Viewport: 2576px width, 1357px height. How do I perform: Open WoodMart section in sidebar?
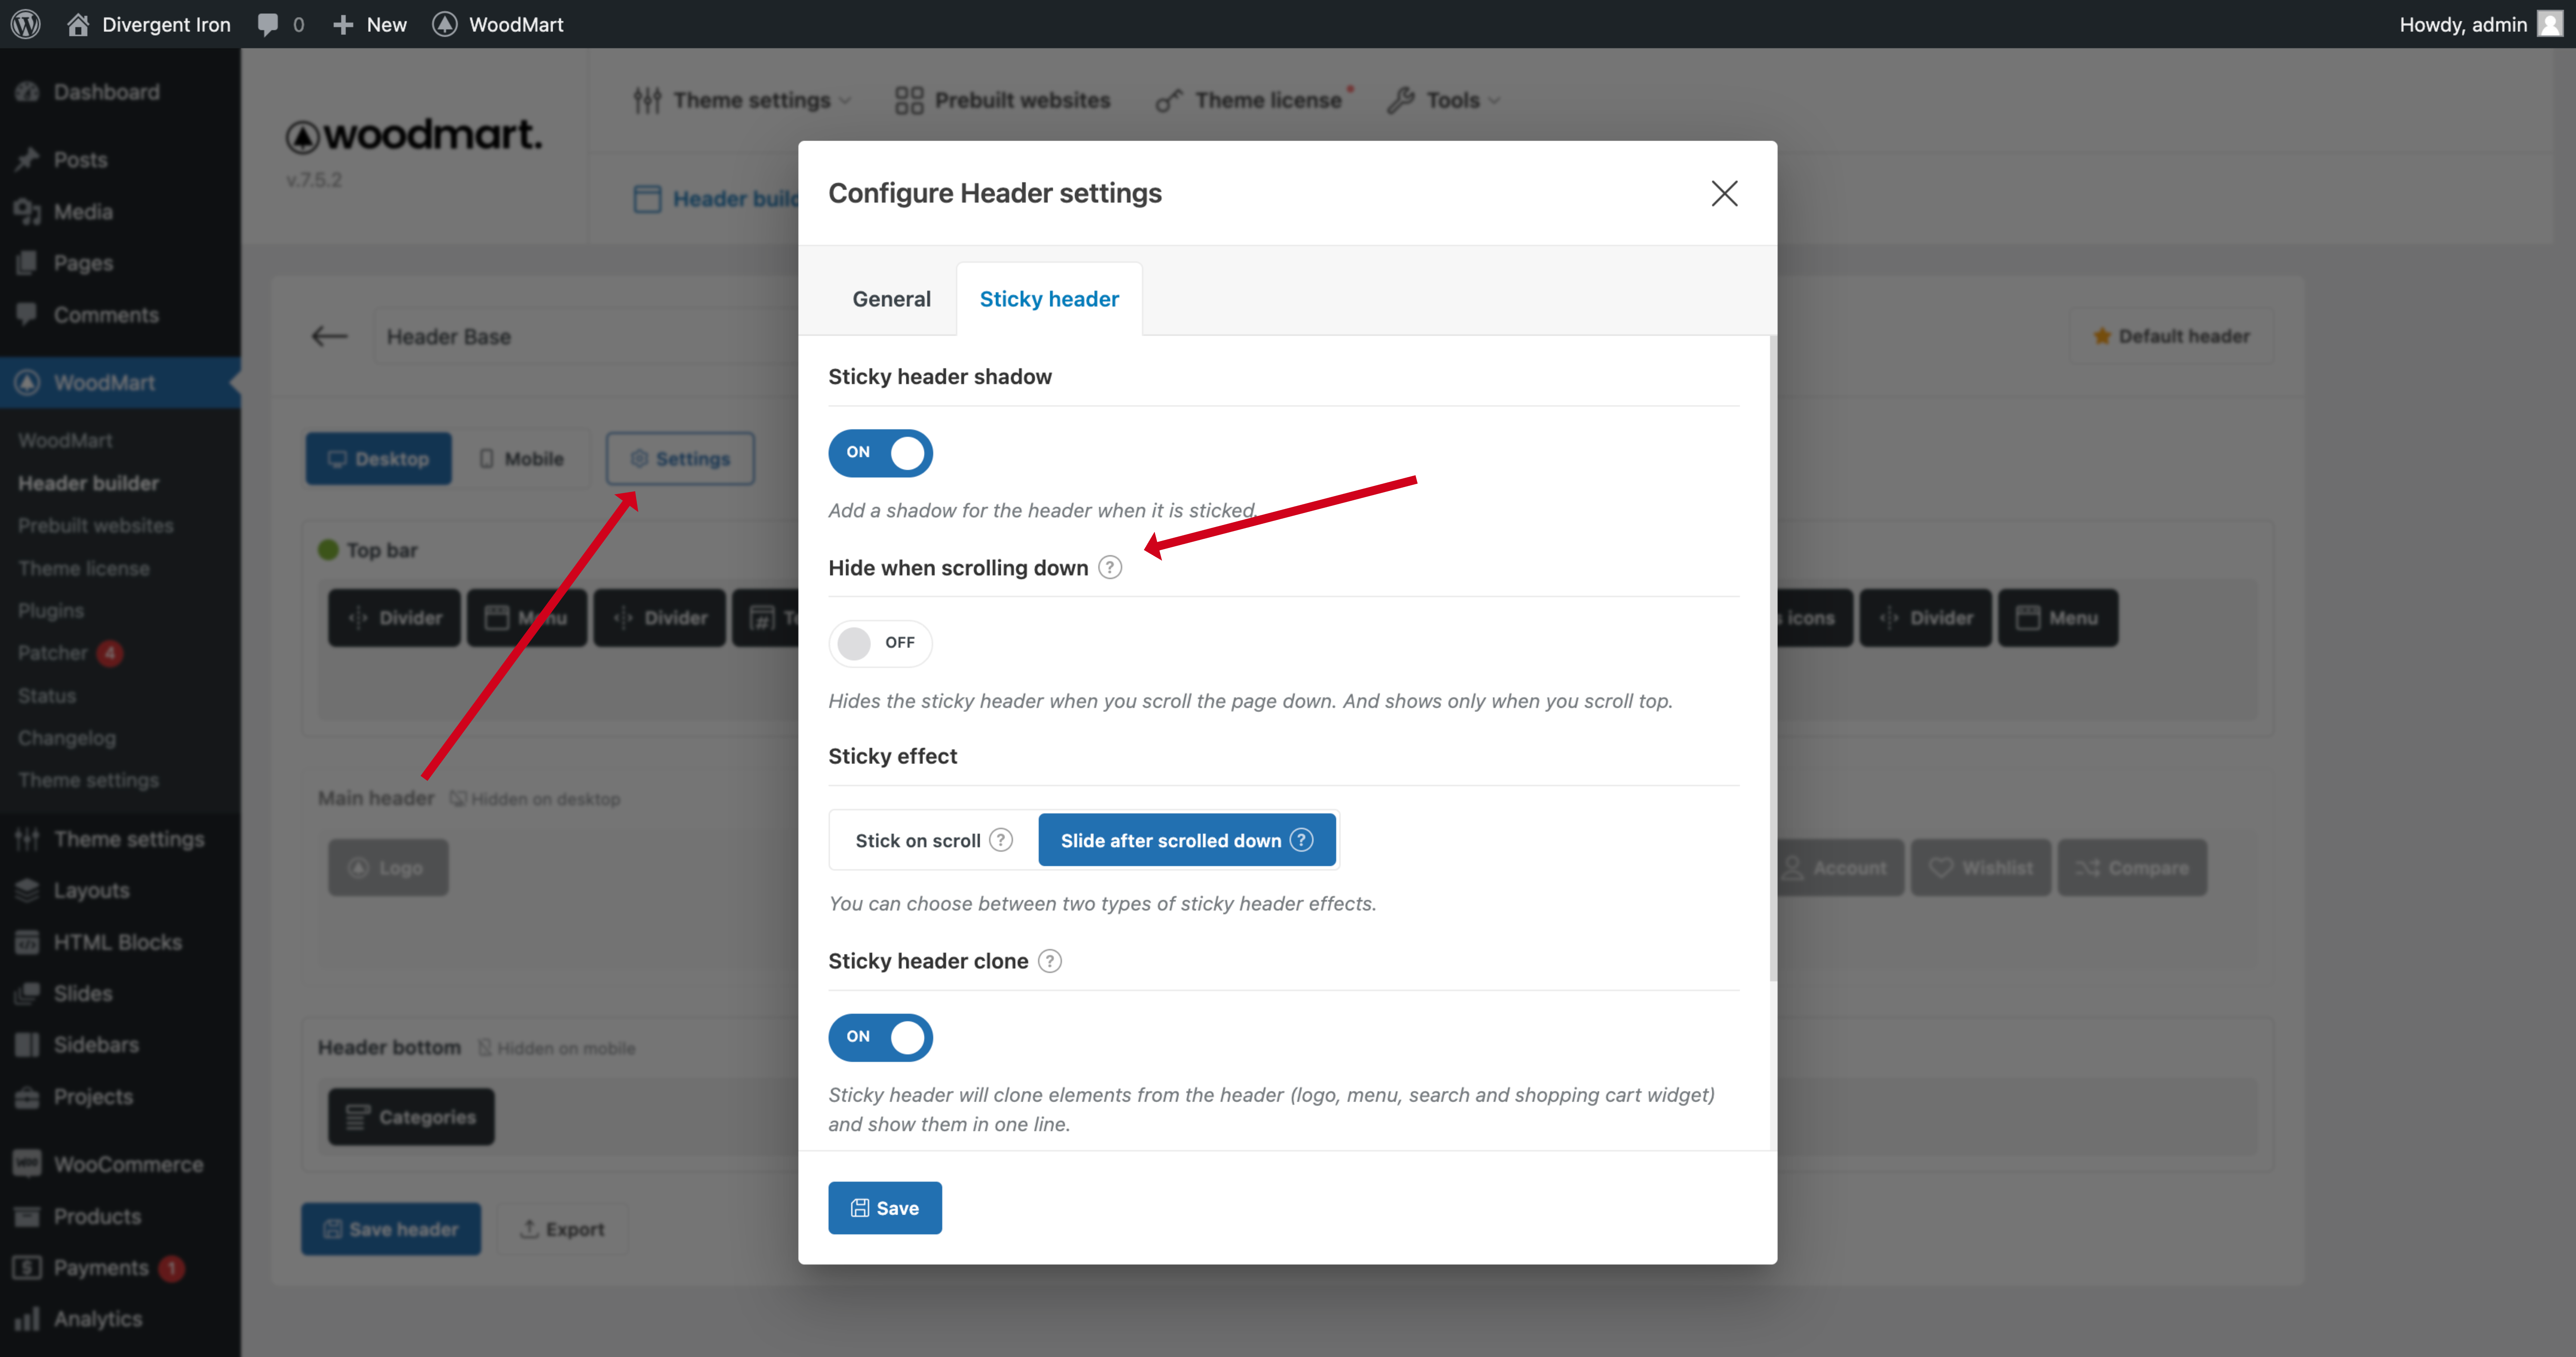point(120,382)
